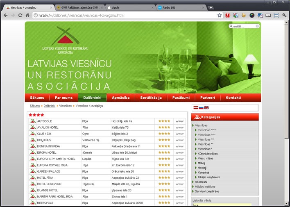290x207 pixels.
Task: Close the Radio 101 tab
Action: (x=203, y=8)
